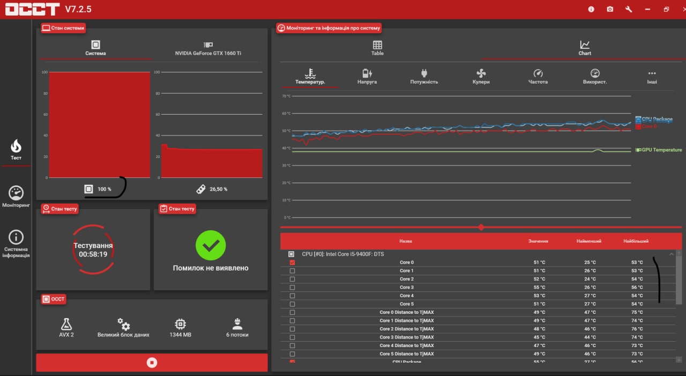Check Core 2 Distance to TjMAX checkbox

point(292,329)
